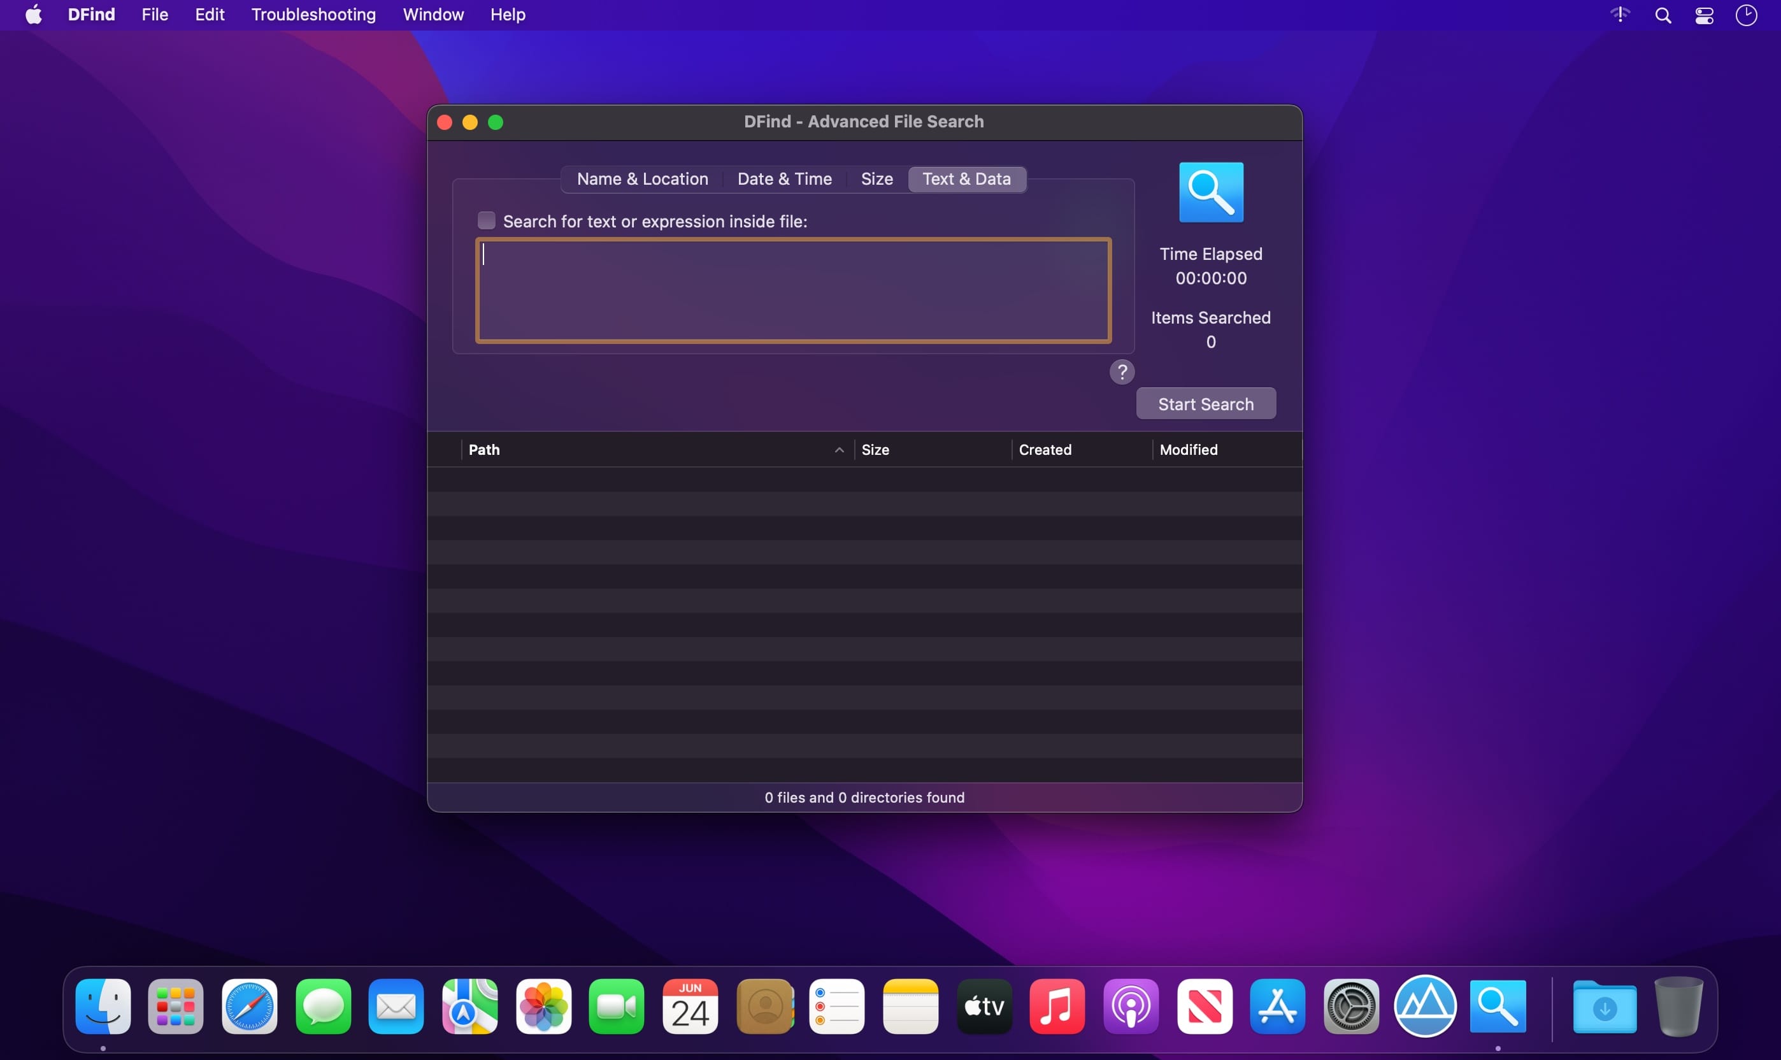Open the Window menu
Viewport: 1781px width, 1060px height.
pyautogui.click(x=433, y=14)
